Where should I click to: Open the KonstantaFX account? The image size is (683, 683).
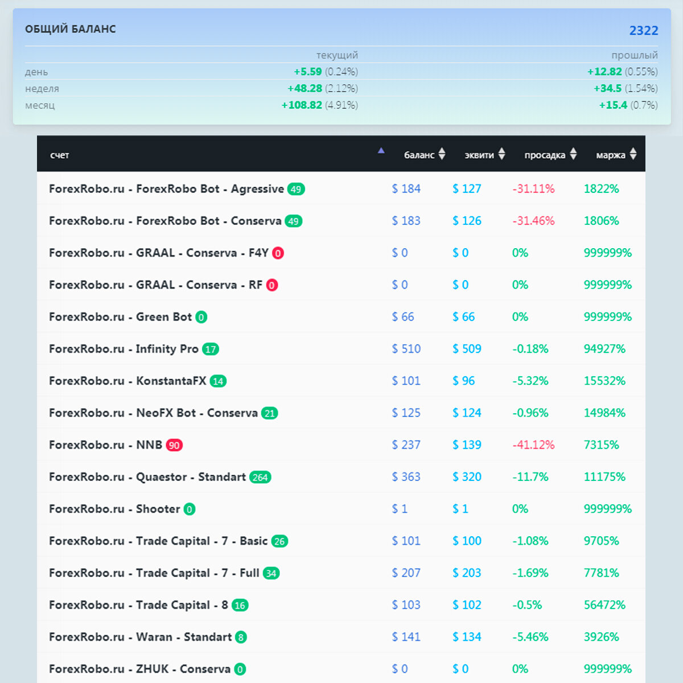[x=127, y=381]
